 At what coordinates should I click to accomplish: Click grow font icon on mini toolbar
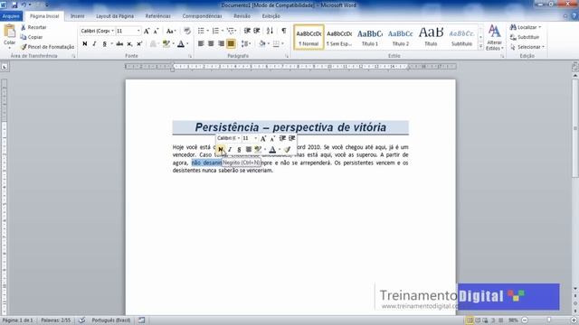pyautogui.click(x=263, y=138)
